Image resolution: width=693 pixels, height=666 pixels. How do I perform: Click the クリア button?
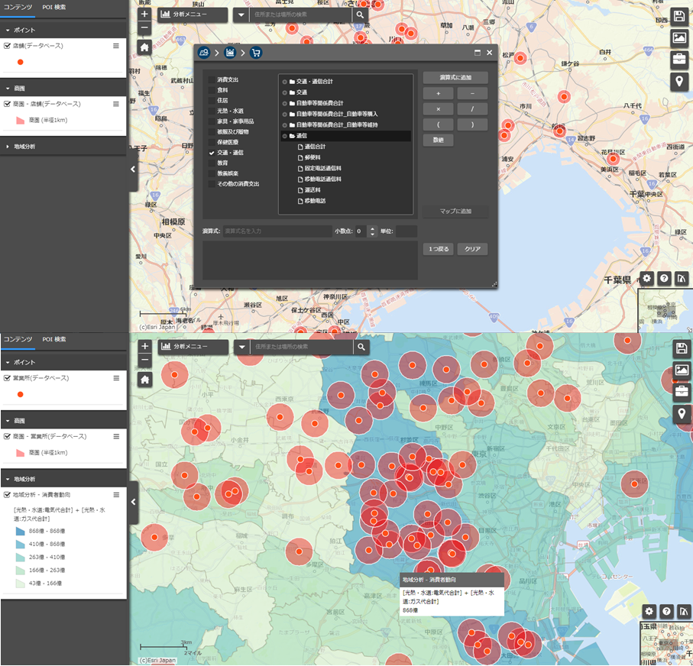pos(471,249)
